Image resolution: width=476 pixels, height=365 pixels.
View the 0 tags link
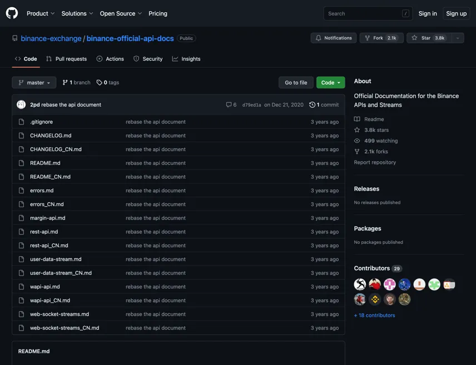pyautogui.click(x=108, y=83)
